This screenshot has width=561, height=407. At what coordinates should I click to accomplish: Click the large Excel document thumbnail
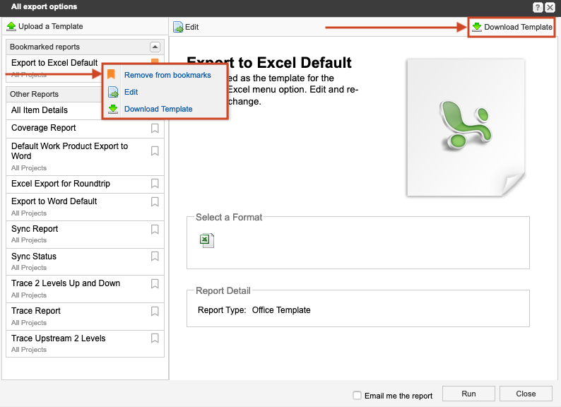click(466, 128)
